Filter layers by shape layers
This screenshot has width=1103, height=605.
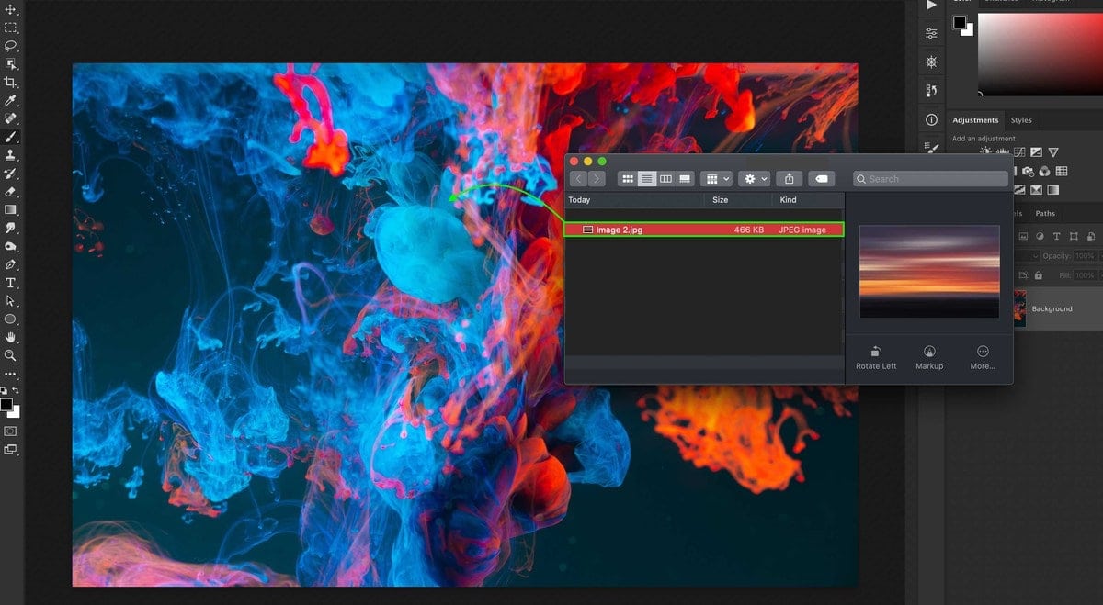pos(1074,237)
